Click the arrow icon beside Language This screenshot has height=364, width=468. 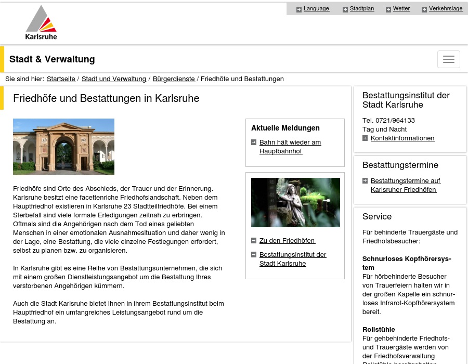(x=299, y=9)
